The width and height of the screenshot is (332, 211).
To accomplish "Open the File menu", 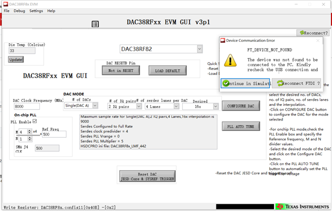I will click(7, 11).
